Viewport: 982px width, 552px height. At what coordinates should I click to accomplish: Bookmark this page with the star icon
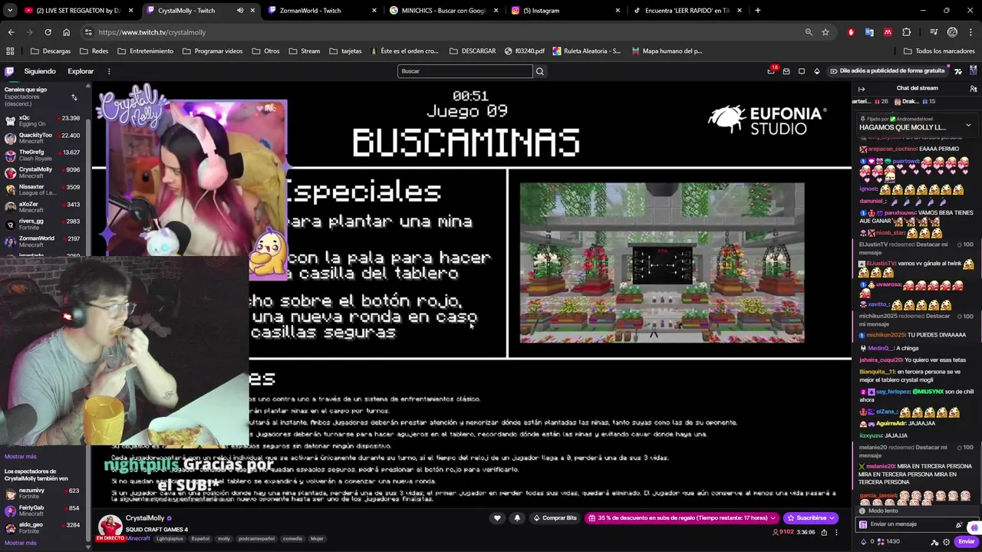point(825,32)
